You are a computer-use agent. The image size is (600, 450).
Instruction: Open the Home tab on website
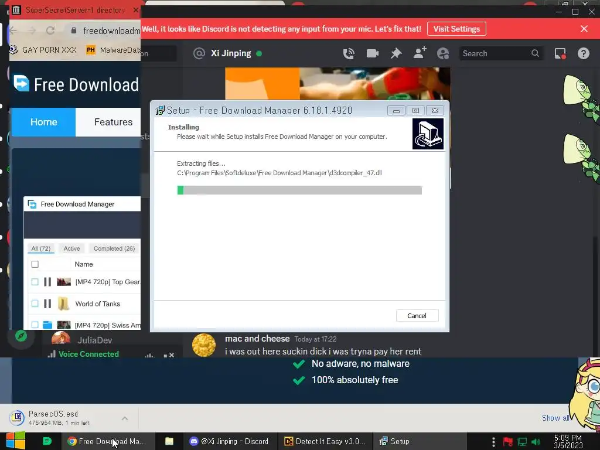[x=43, y=122]
